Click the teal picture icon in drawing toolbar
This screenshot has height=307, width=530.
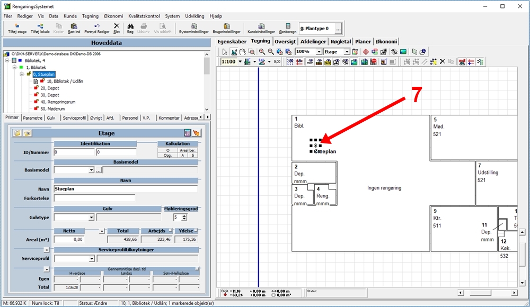(403, 52)
